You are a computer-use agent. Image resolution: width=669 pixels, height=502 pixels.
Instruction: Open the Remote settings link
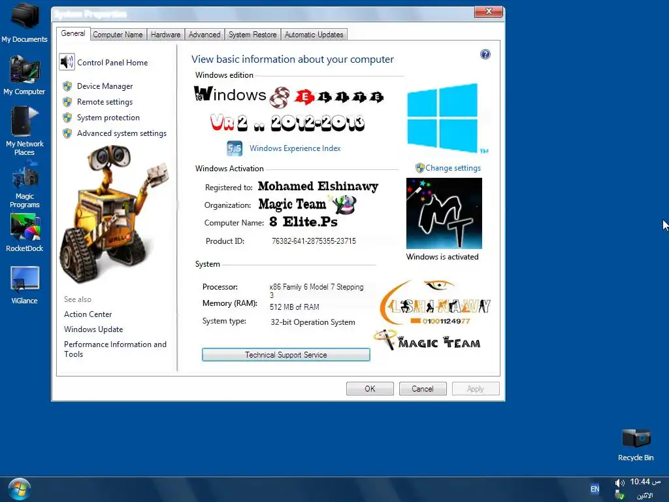105,102
